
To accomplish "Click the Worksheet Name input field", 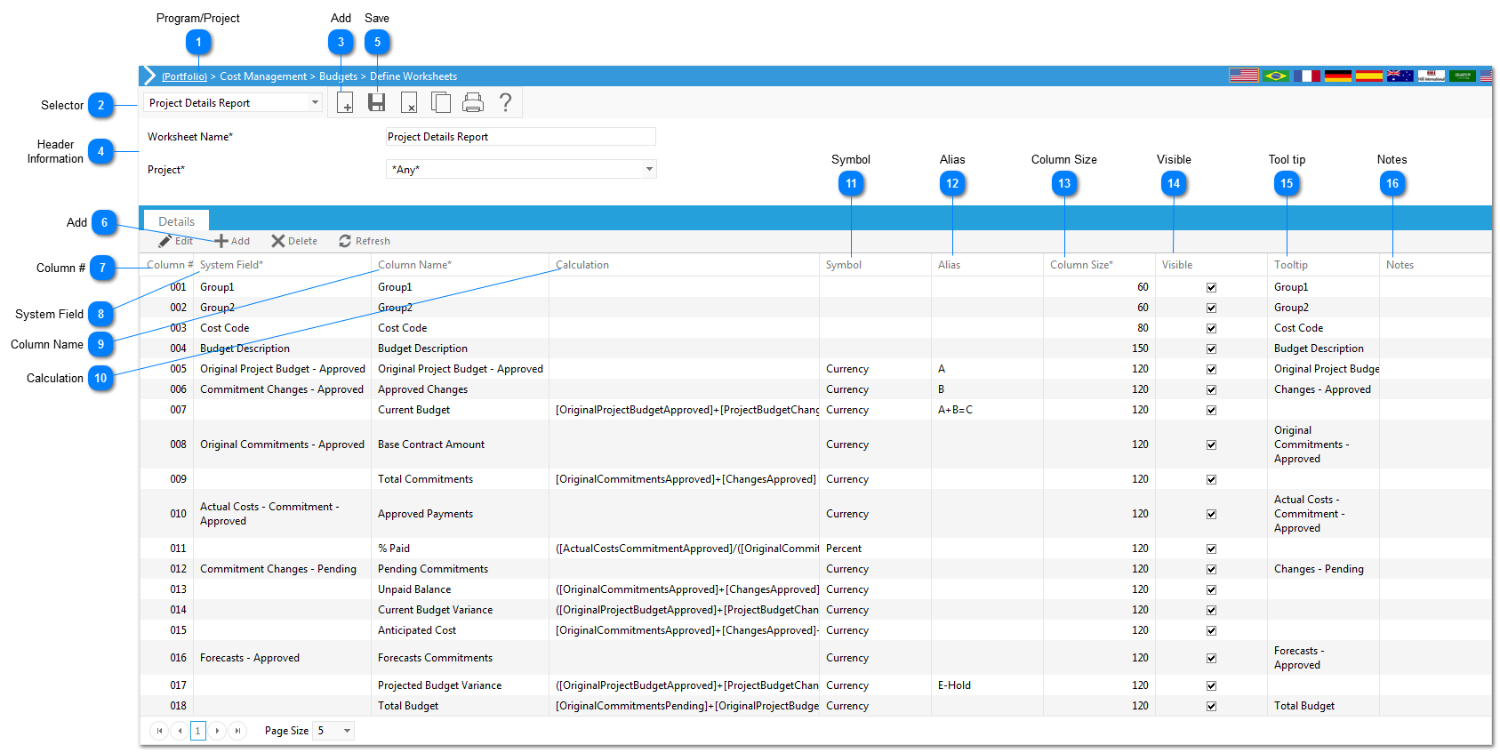I will pyautogui.click(x=521, y=137).
